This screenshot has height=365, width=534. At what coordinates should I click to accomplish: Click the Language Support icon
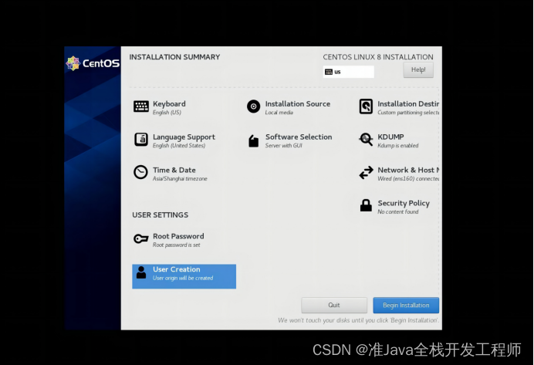[141, 140]
